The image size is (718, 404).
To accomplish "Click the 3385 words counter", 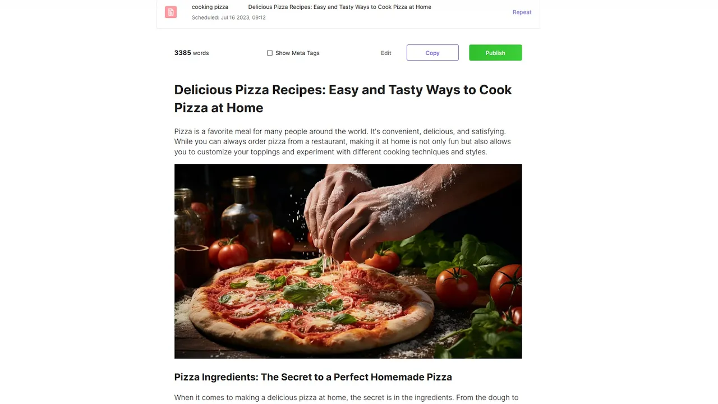I will 191,53.
